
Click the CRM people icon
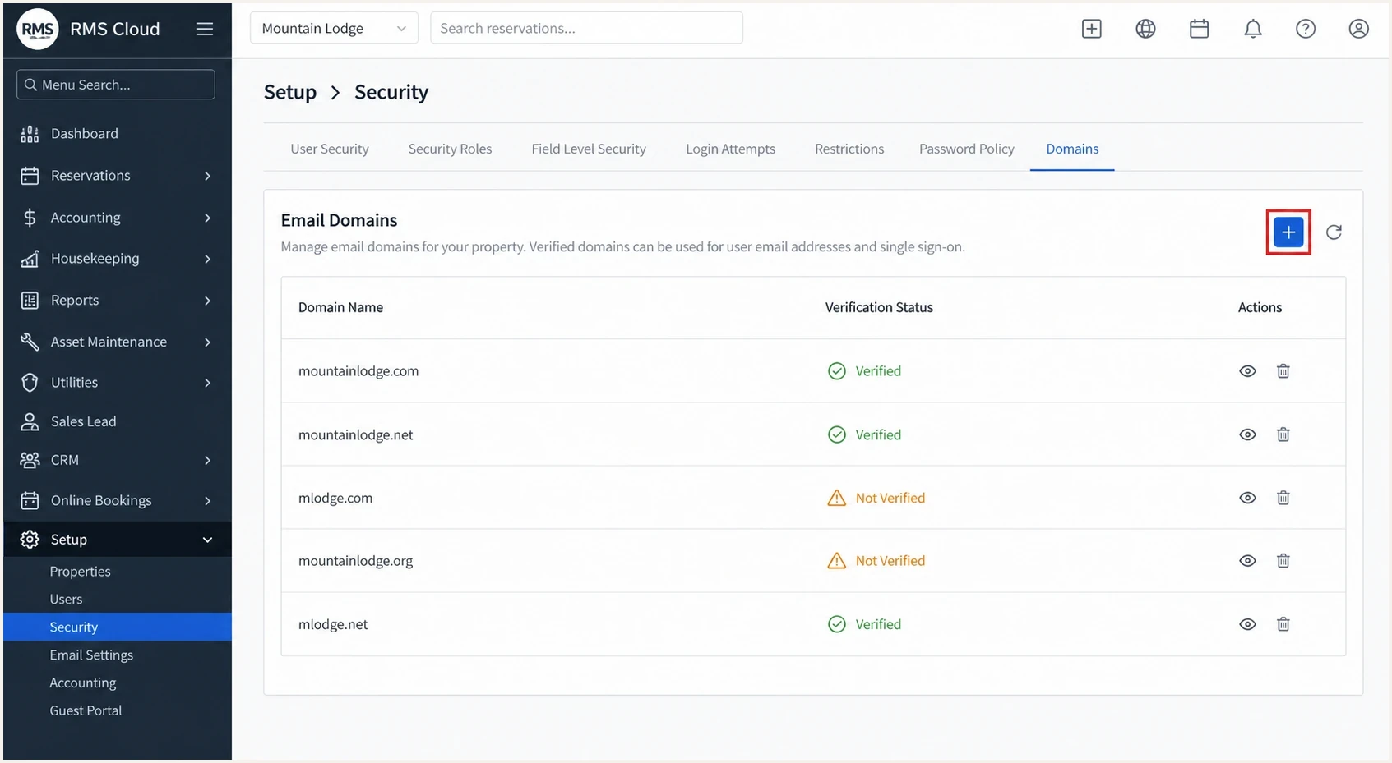[30, 460]
